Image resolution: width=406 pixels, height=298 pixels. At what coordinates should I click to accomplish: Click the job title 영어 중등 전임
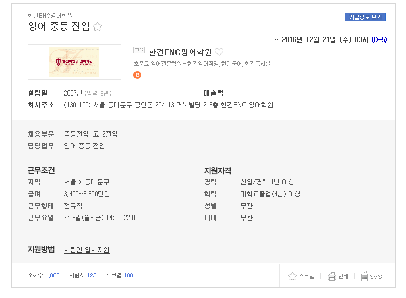[59, 26]
